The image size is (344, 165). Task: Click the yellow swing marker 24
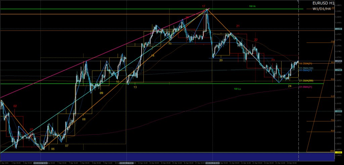(x=290, y=86)
